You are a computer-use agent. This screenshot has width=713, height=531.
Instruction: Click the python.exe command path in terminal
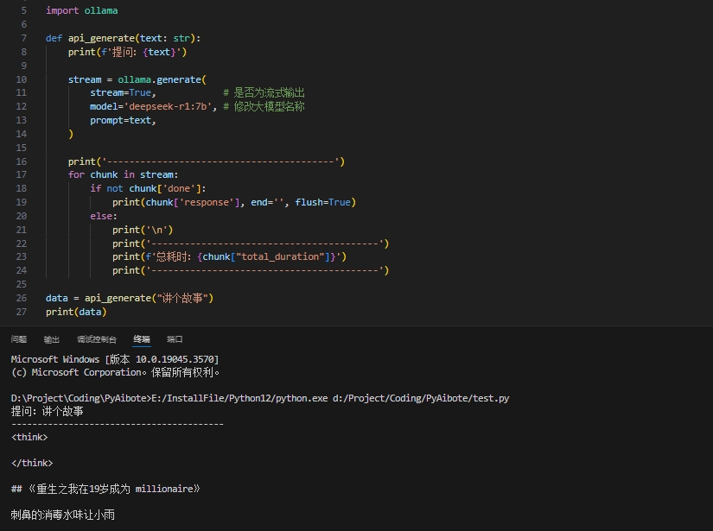click(239, 398)
